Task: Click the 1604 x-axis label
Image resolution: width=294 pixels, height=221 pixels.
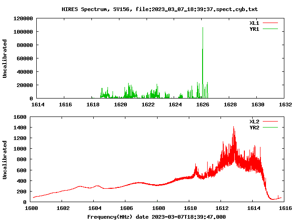Action: click(x=95, y=208)
